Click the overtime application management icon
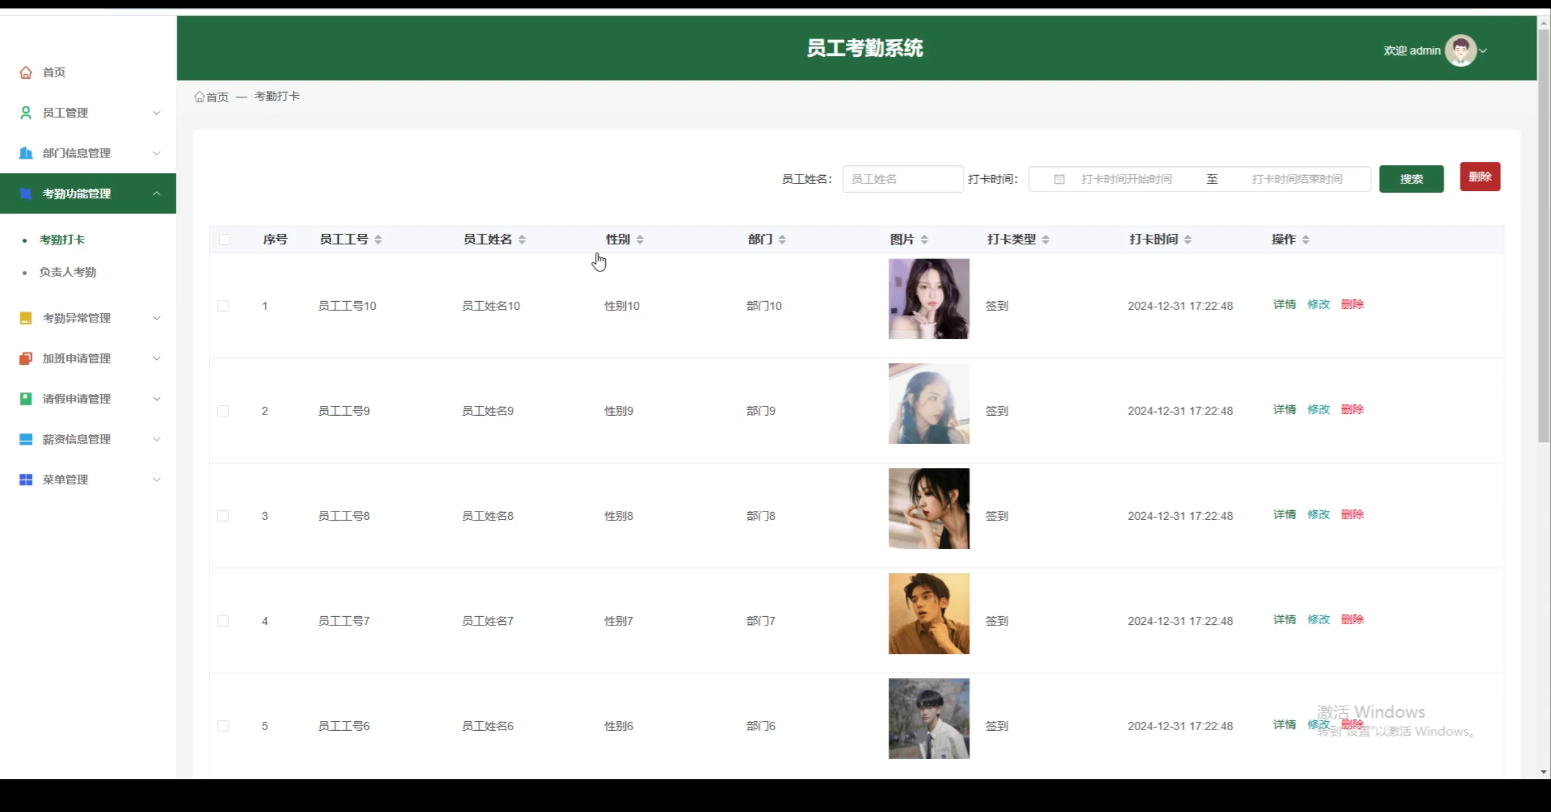Image resolution: width=1551 pixels, height=812 pixels. [x=25, y=358]
